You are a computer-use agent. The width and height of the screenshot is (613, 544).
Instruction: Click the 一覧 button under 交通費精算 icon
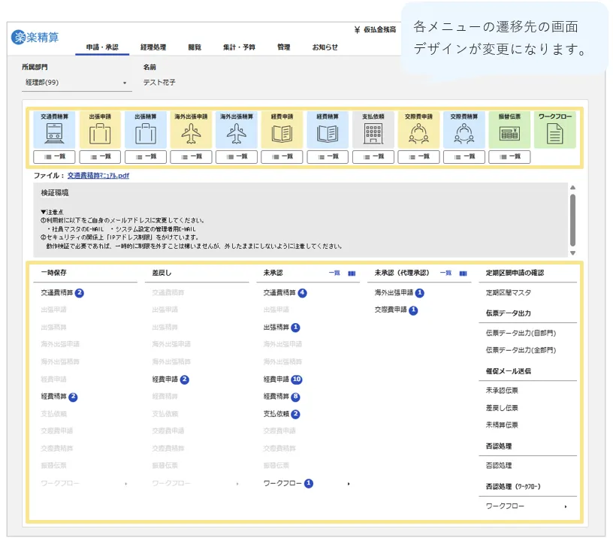(54, 156)
